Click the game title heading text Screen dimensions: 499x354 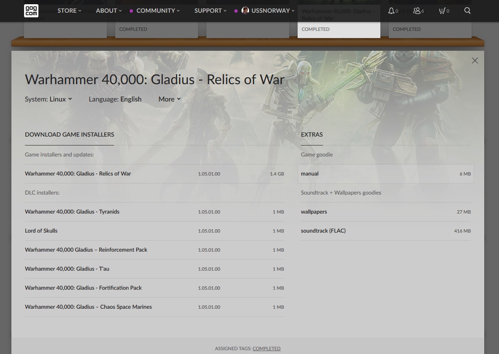[x=155, y=80]
